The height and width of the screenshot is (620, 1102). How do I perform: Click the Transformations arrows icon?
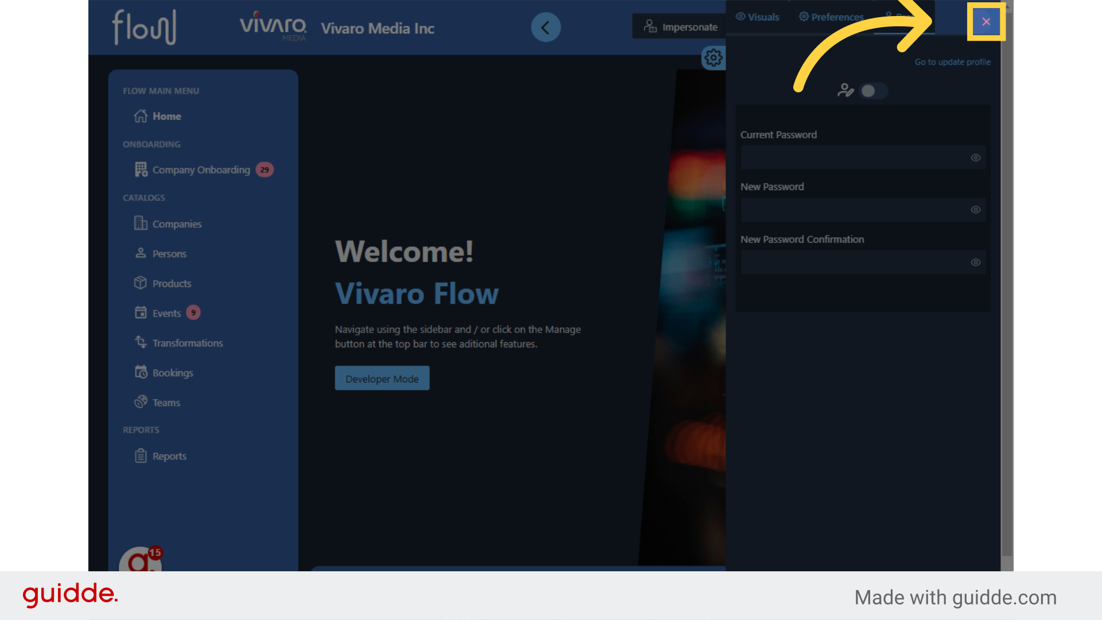[141, 343]
